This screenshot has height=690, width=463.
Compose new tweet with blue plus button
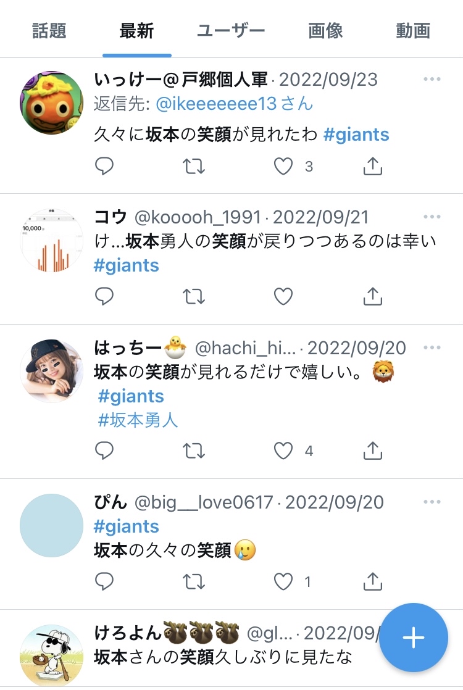click(413, 638)
